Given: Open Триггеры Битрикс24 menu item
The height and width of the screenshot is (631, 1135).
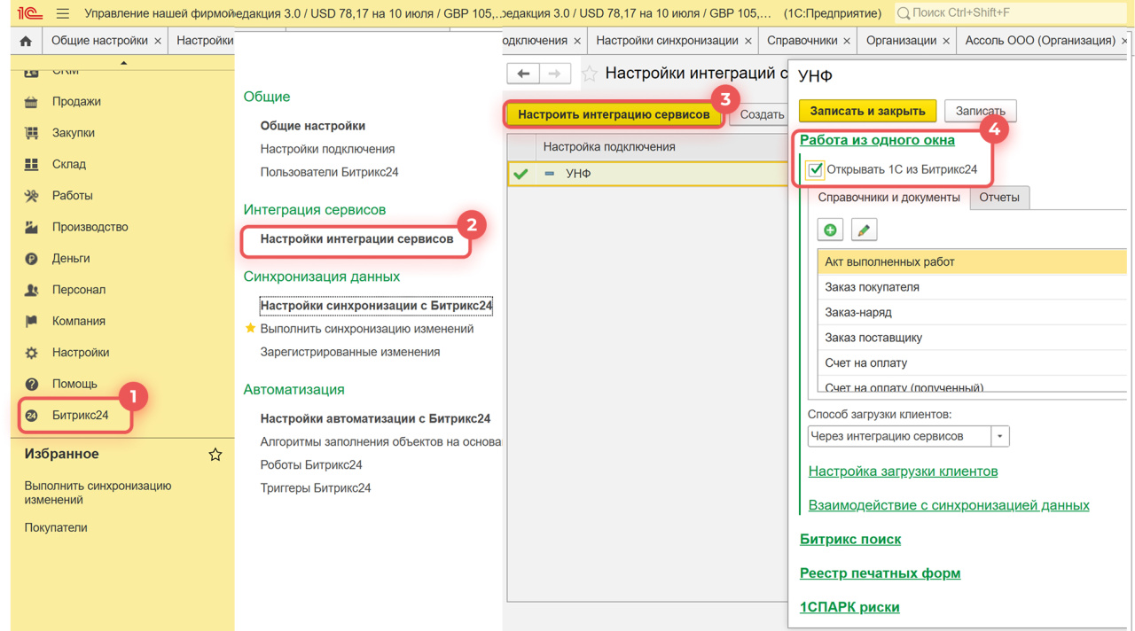Looking at the screenshot, I should [315, 487].
